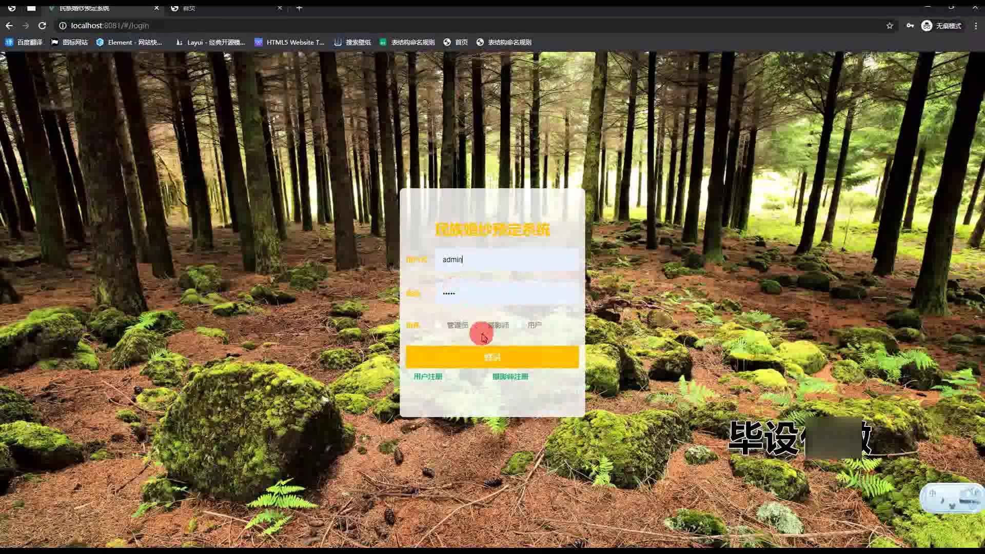The width and height of the screenshot is (985, 554).
Task: Select the 管理员 role radio button
Action: point(438,325)
